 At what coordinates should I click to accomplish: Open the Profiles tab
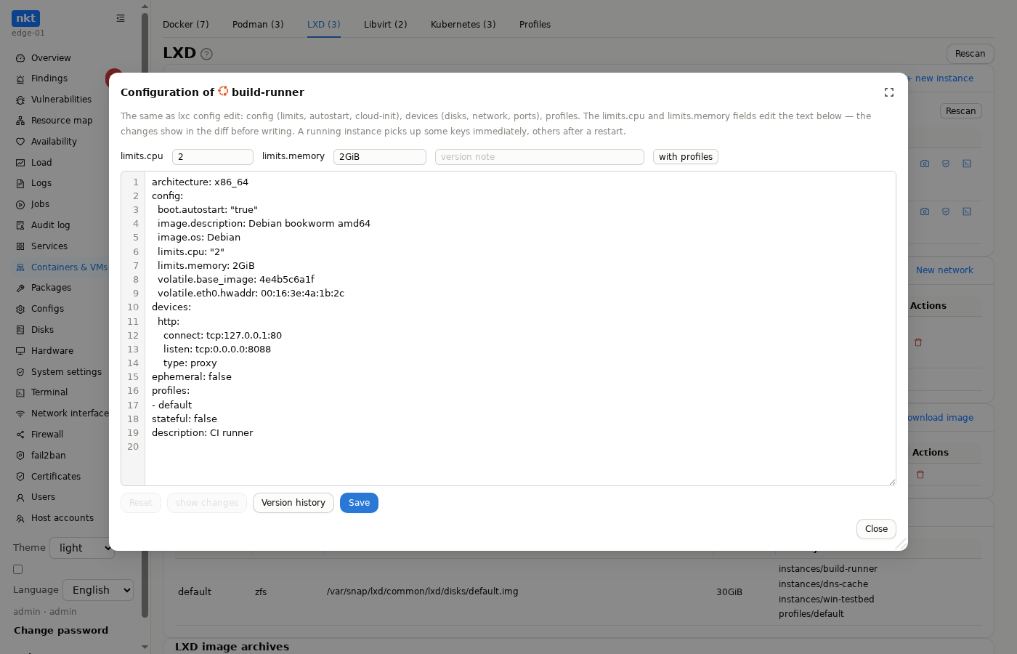click(535, 25)
